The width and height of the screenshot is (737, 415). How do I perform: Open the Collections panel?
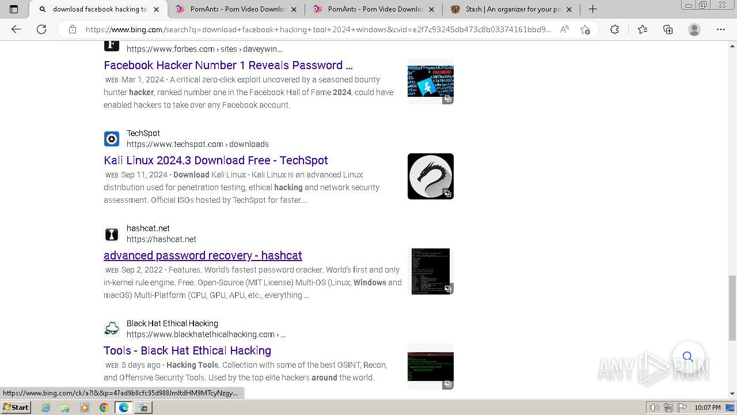(x=668, y=29)
